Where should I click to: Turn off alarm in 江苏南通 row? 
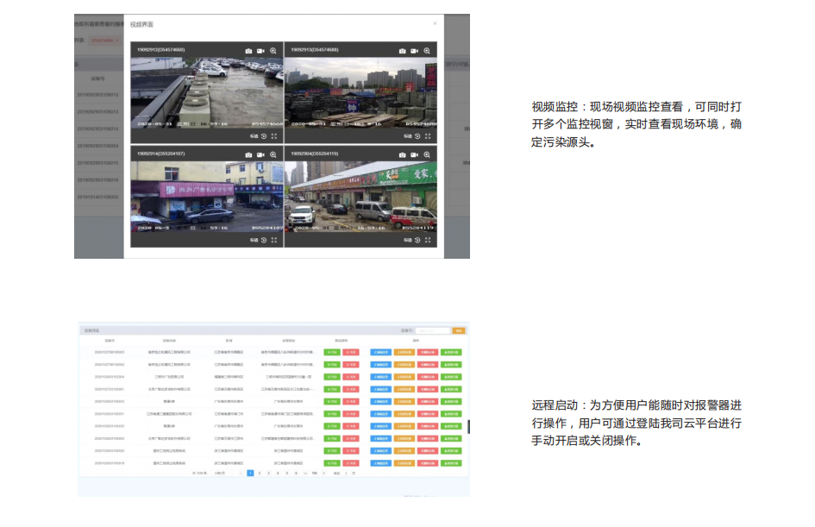351,414
